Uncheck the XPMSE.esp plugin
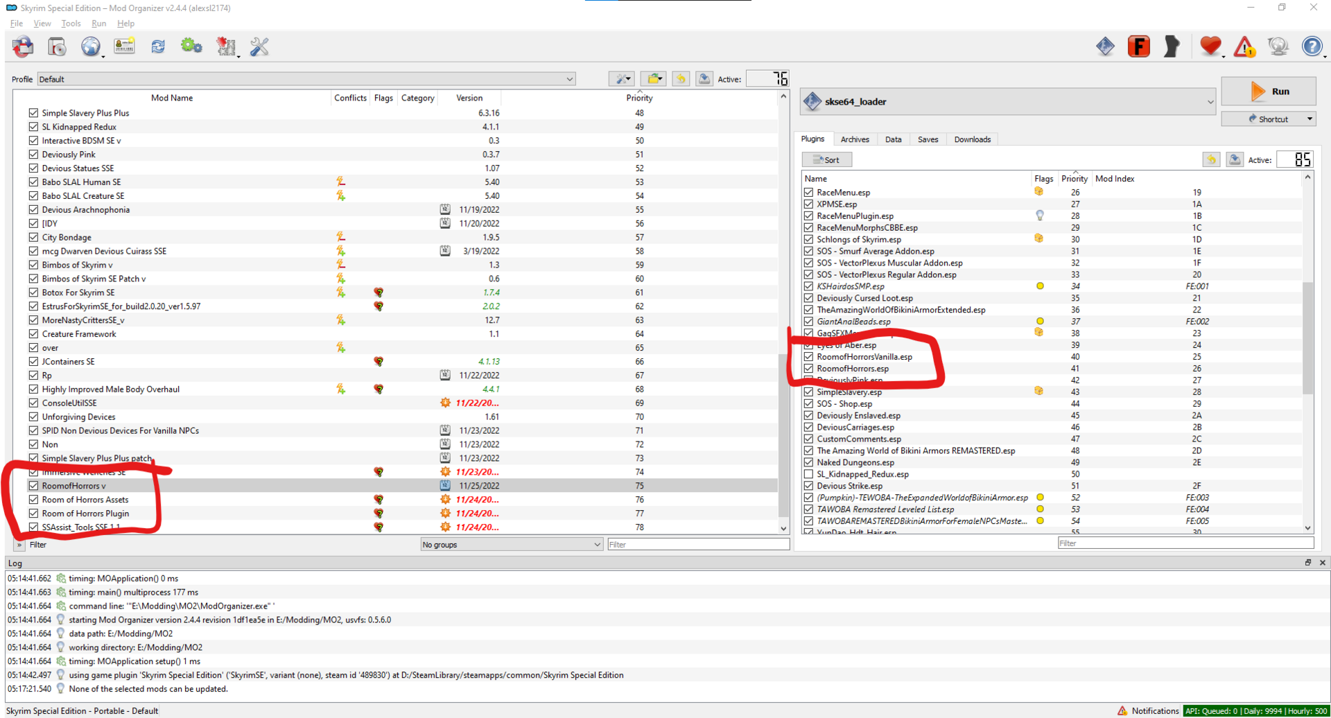Screen dimensions: 1331x718 (808, 204)
